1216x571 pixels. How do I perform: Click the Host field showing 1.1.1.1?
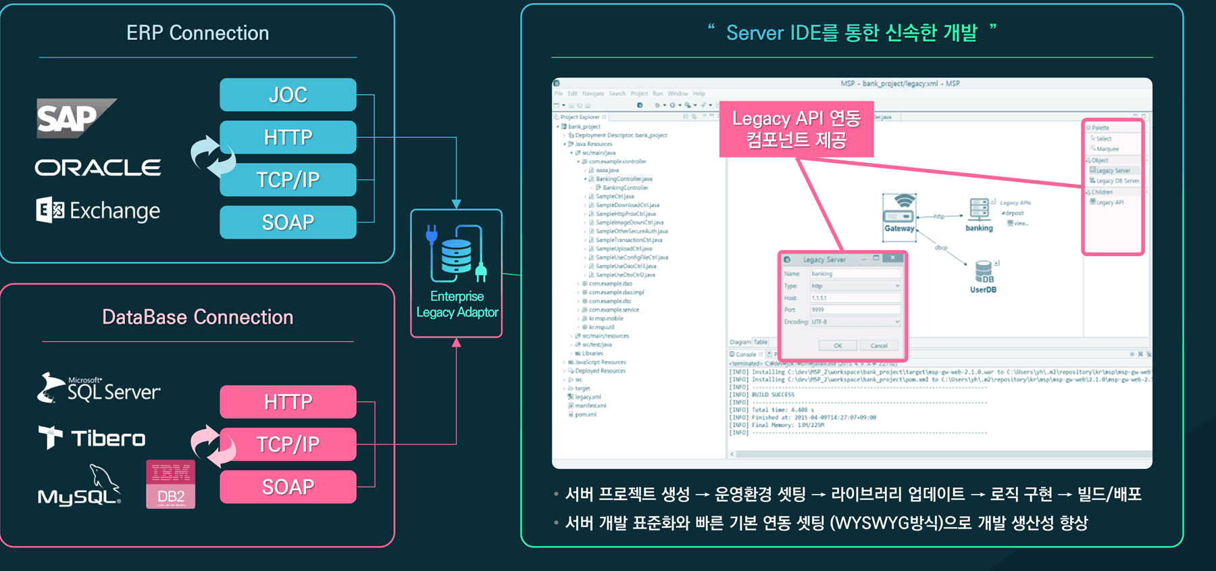point(856,297)
